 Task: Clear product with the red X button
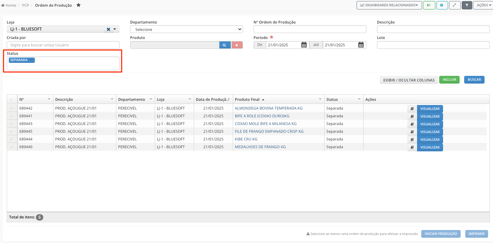(x=237, y=45)
